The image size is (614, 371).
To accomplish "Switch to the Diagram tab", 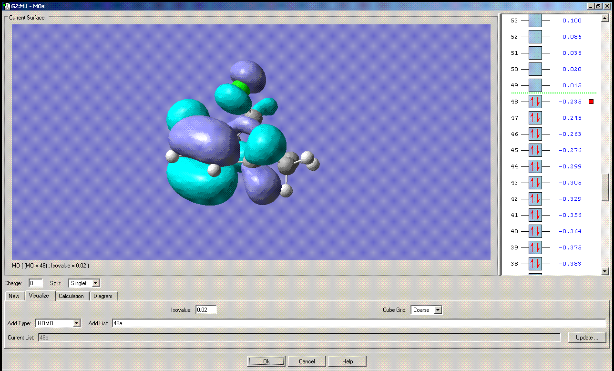I will [103, 296].
